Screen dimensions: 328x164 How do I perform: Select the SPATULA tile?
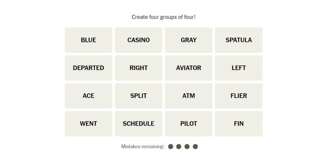(239, 40)
